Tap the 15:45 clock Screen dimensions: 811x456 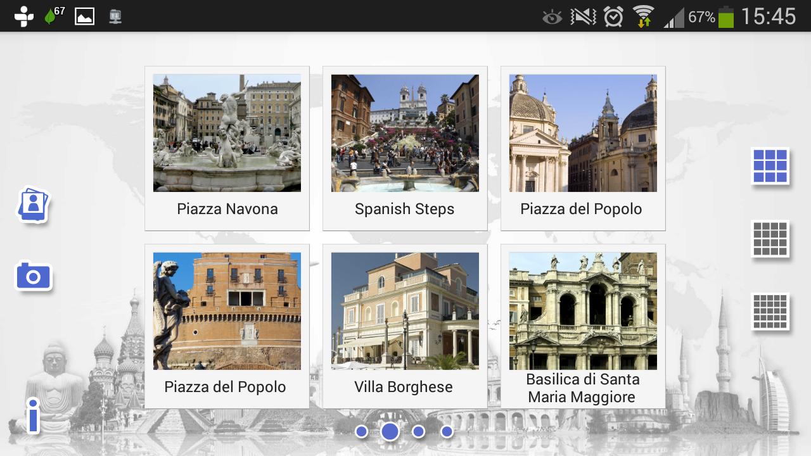768,16
